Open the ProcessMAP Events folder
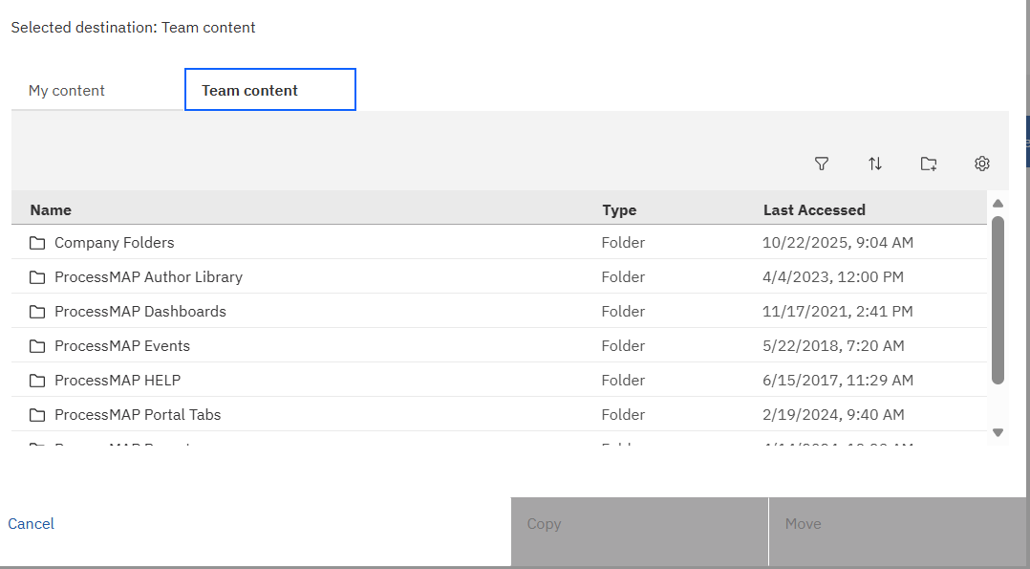Viewport: 1030px width, 569px height. tap(122, 346)
